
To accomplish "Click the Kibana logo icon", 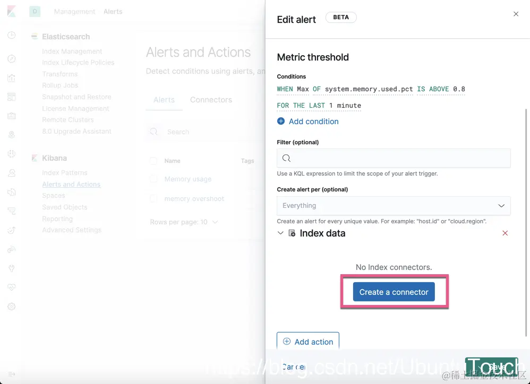I will [x=12, y=11].
